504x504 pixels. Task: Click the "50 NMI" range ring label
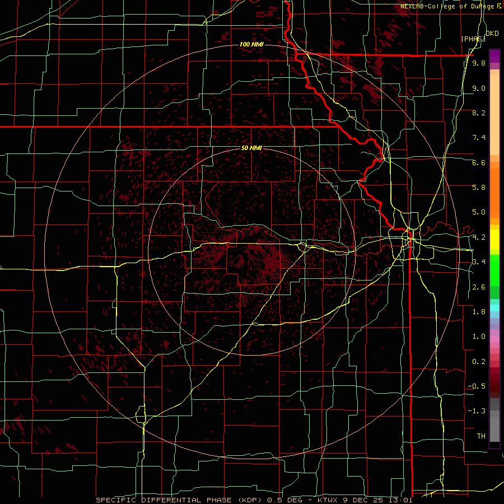[x=251, y=148]
